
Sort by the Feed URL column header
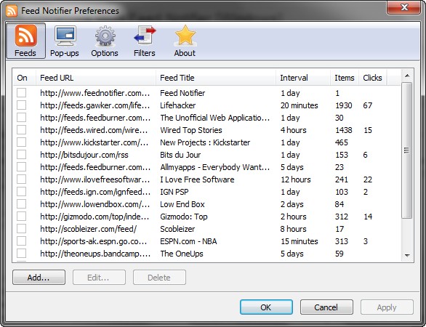click(x=96, y=78)
